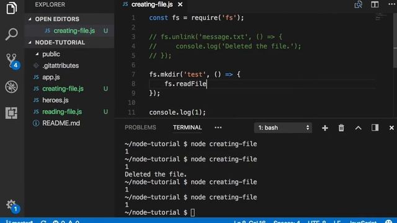Split the editor with the split icon
397x223 pixels.
tap(375, 4)
